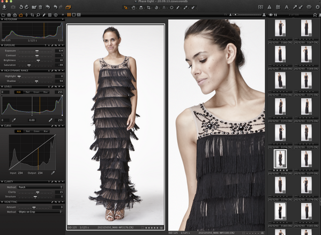Screen dimensions: 321x235
Task: Click the Exposure slider handle
Action: click(x=37, y=51)
